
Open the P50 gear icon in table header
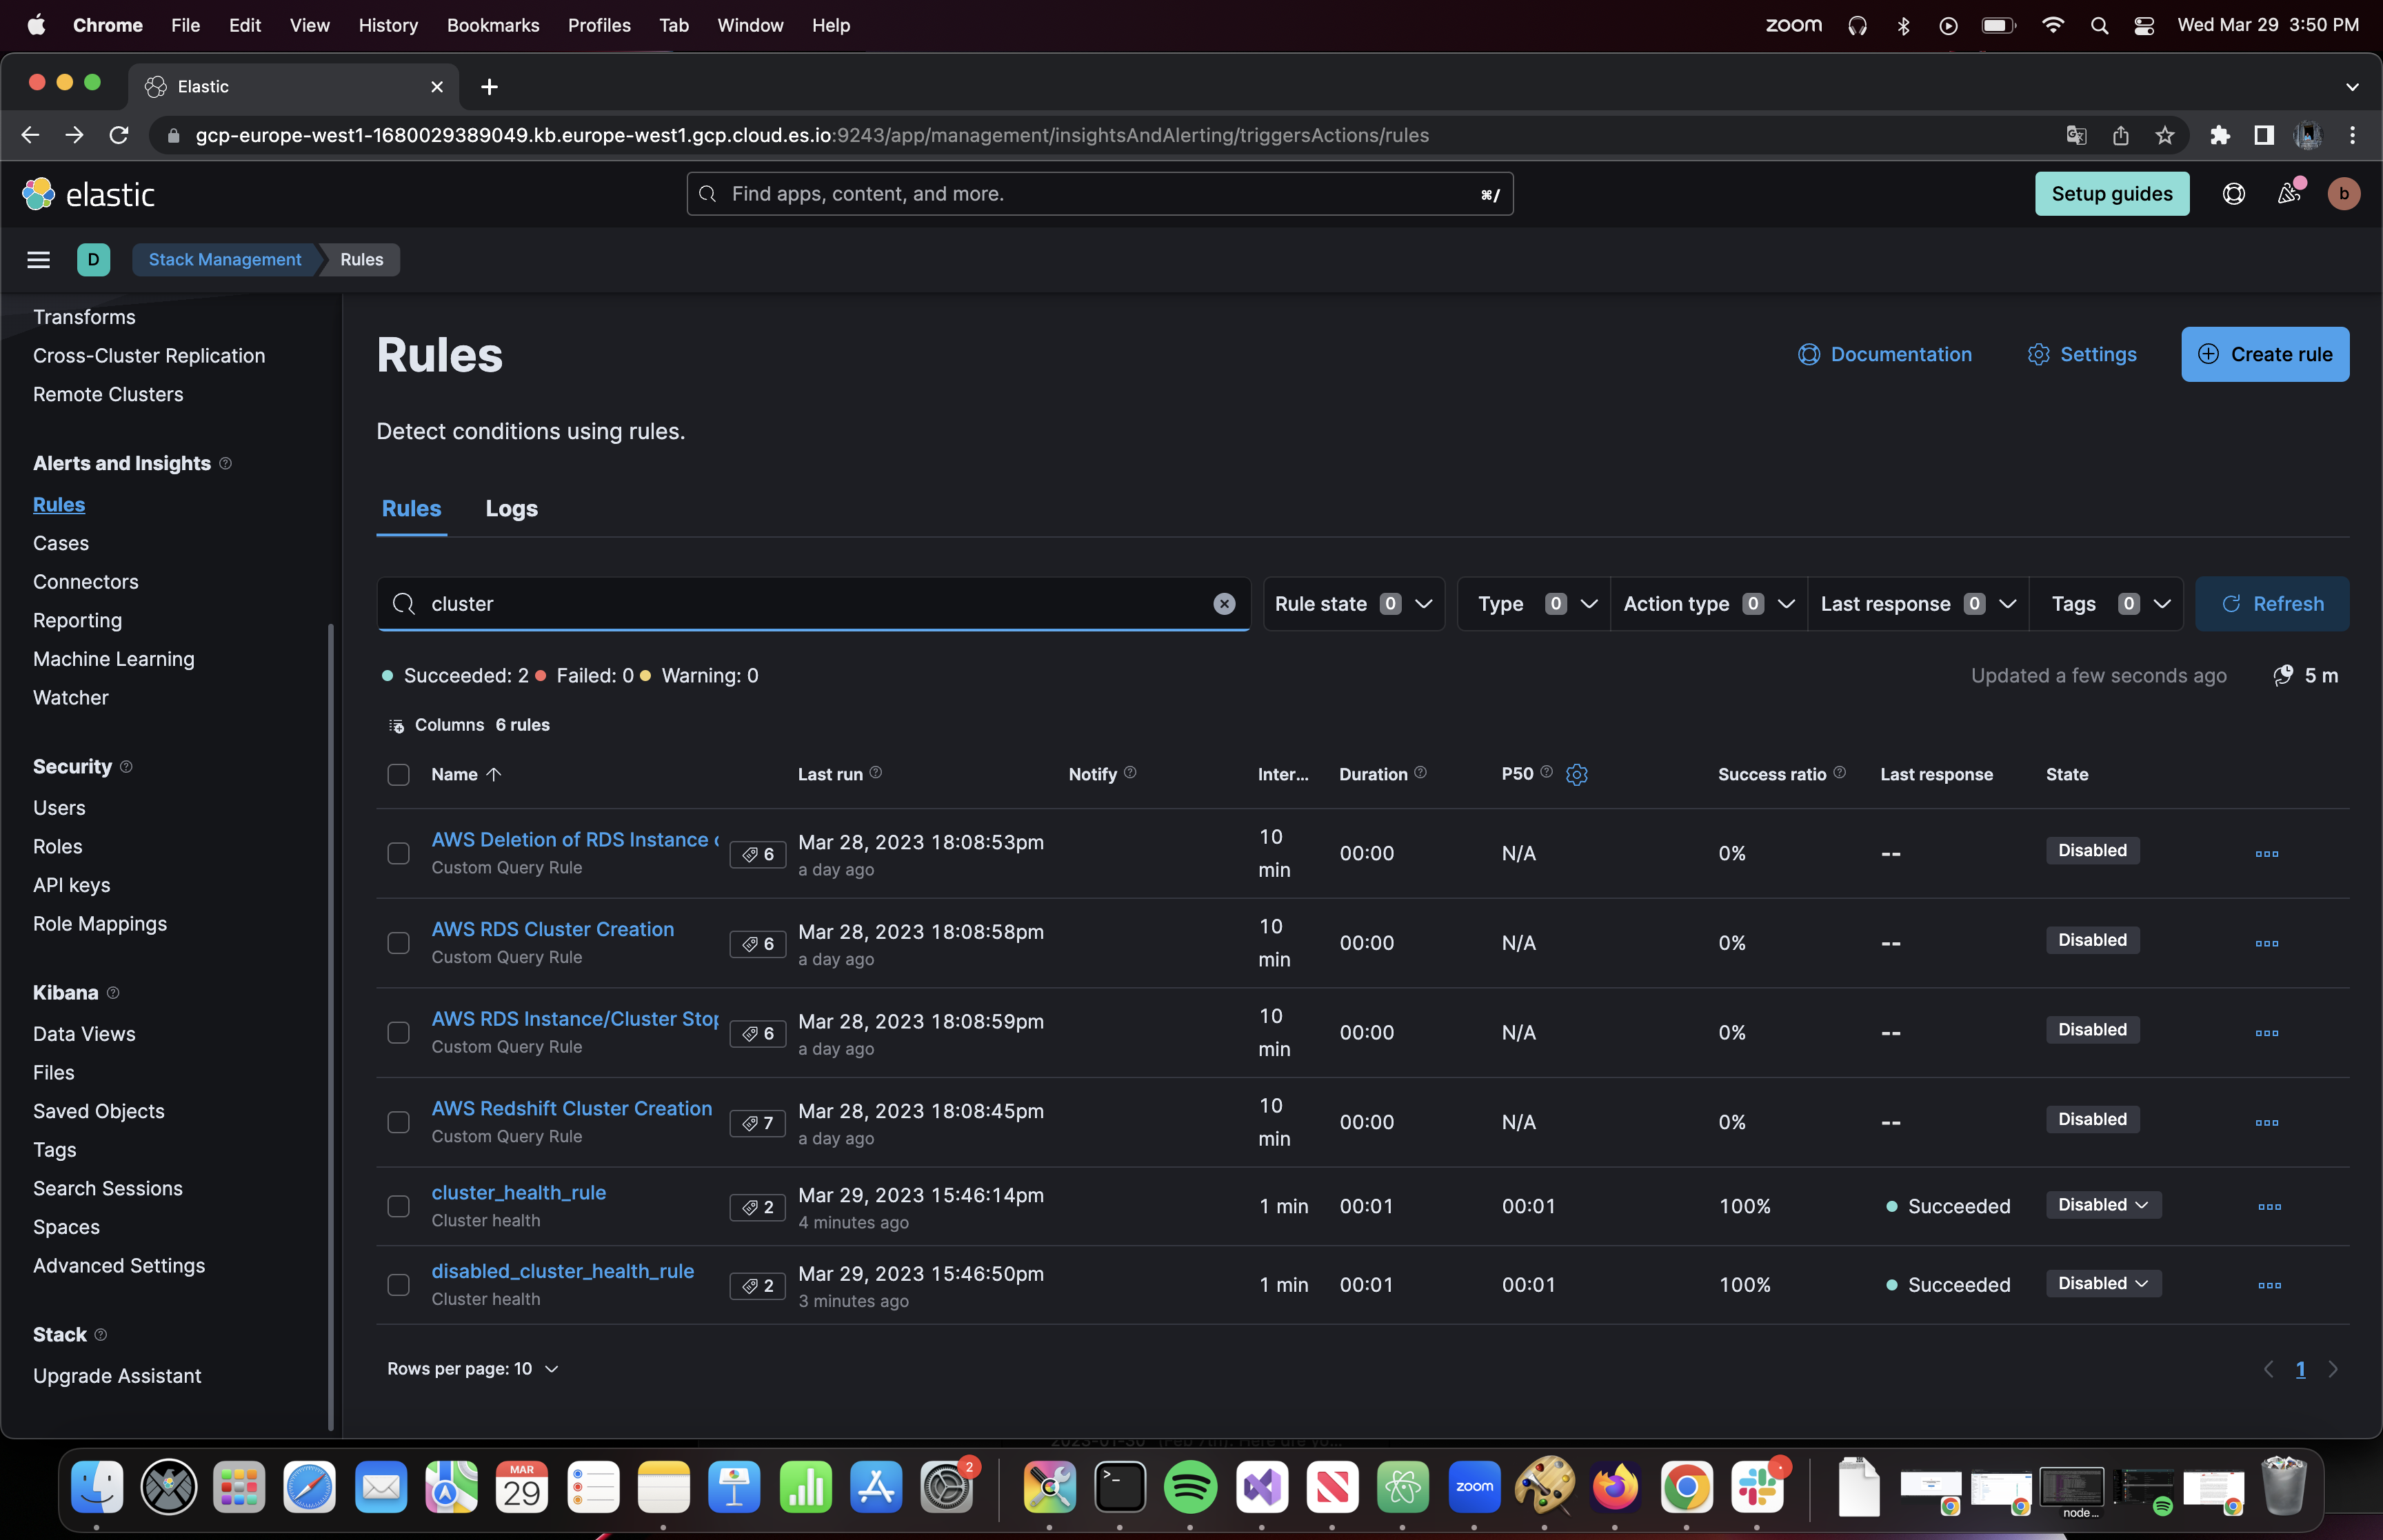pos(1577,774)
